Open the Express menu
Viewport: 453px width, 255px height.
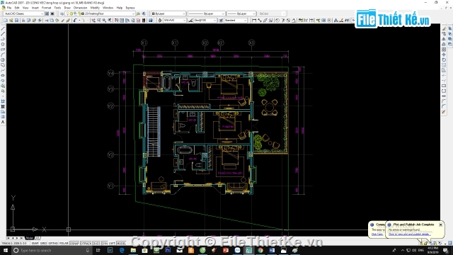130,8
